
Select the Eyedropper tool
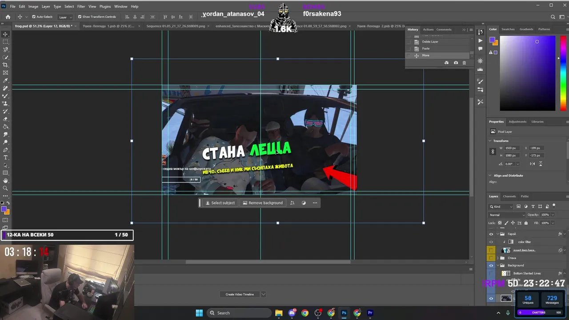coord(5,80)
